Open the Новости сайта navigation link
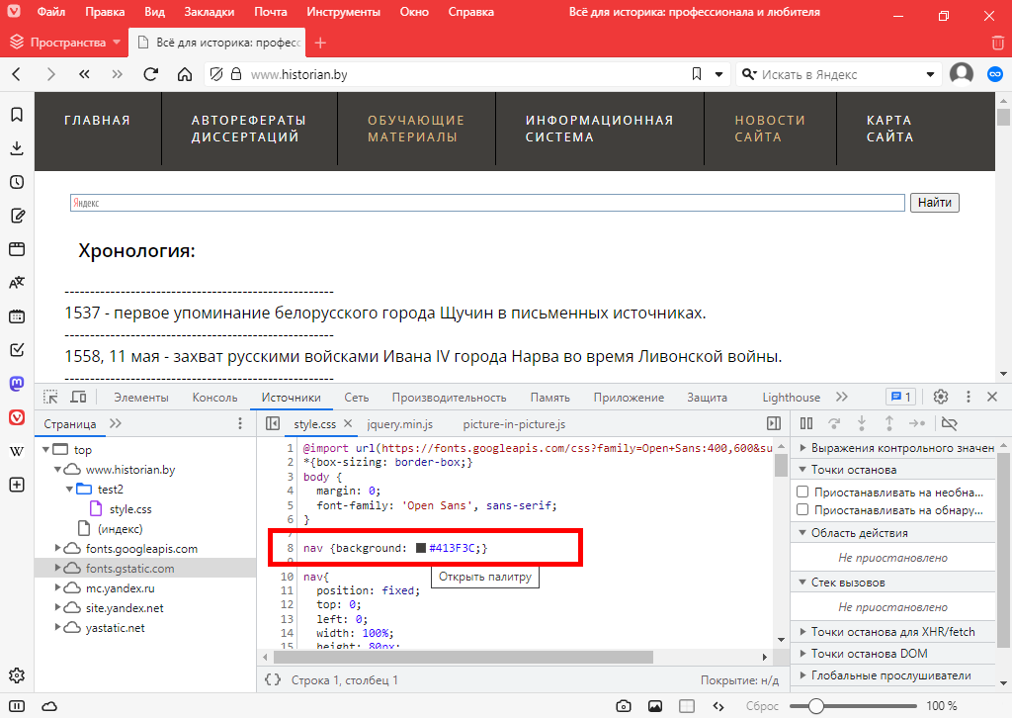Screen dimensions: 1012x718 tap(770, 129)
